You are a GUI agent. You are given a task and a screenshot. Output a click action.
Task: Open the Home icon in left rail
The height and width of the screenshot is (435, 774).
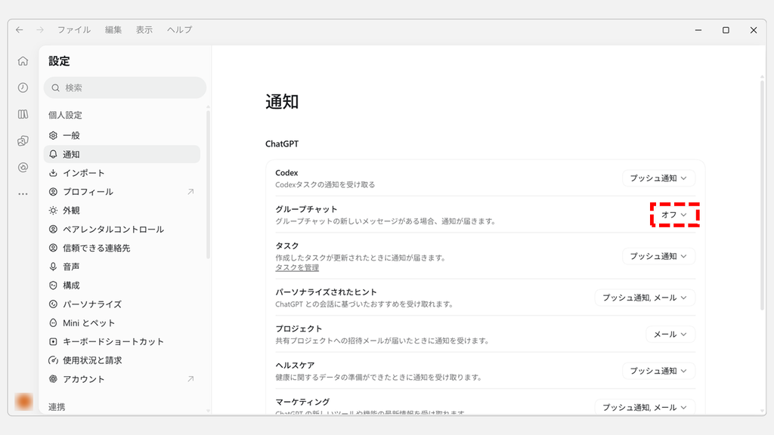(x=23, y=61)
